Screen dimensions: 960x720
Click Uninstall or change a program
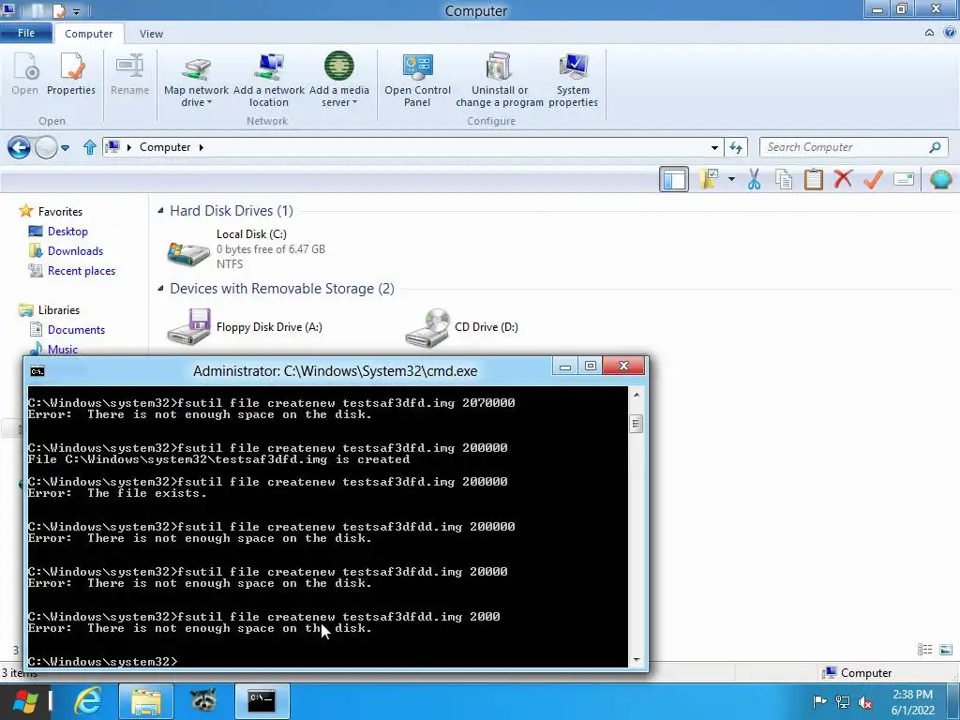(x=500, y=80)
